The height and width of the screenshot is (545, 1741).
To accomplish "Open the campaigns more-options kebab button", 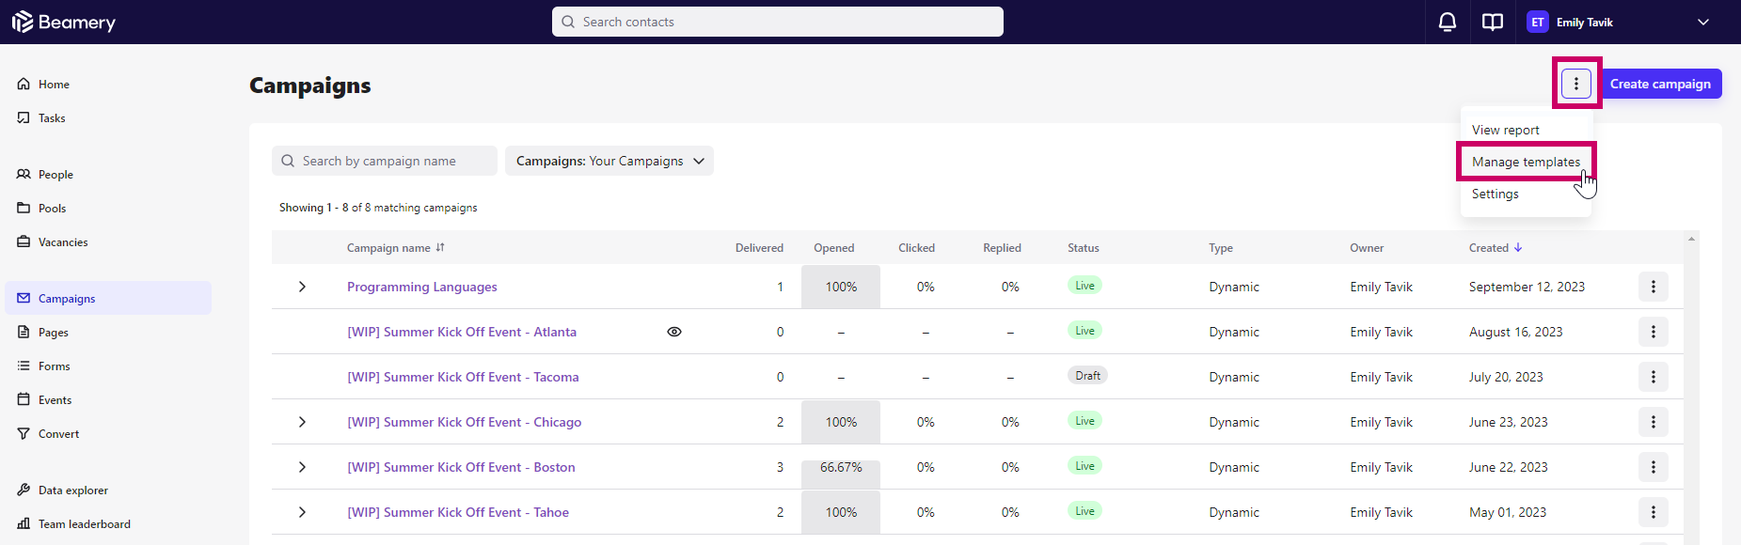I will tap(1576, 84).
